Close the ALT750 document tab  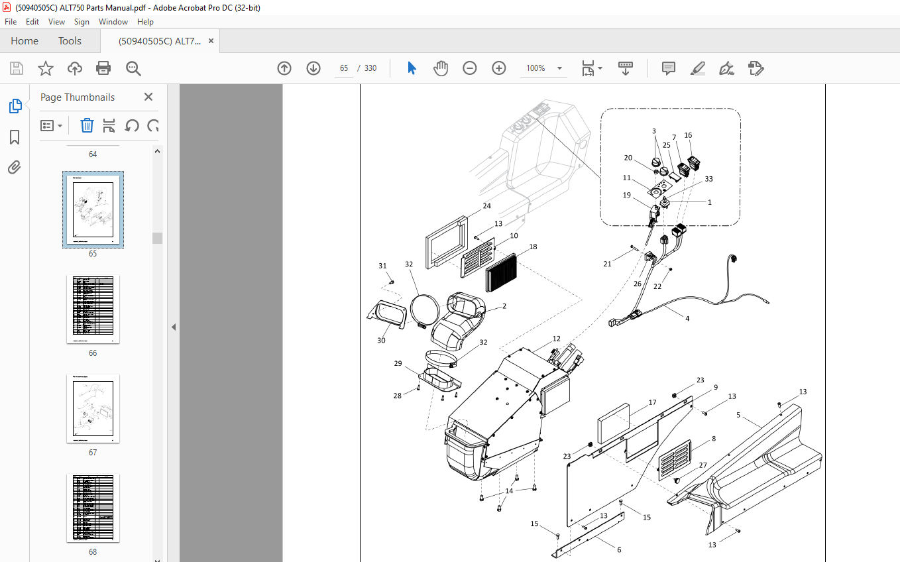[x=211, y=41]
